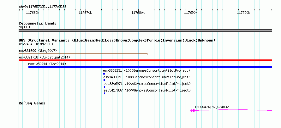The height and width of the screenshot is (128, 281).
Task: Click the blue esv3427837 gain marker
Action: tap(104, 93)
